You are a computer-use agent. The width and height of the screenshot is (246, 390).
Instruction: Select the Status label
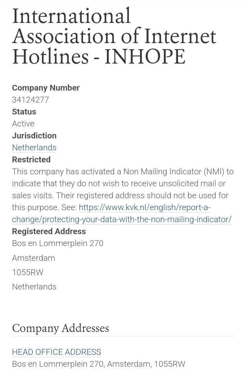(24, 112)
